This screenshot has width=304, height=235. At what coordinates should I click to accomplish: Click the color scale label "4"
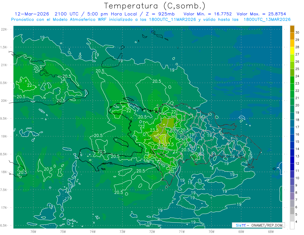pos(296,222)
